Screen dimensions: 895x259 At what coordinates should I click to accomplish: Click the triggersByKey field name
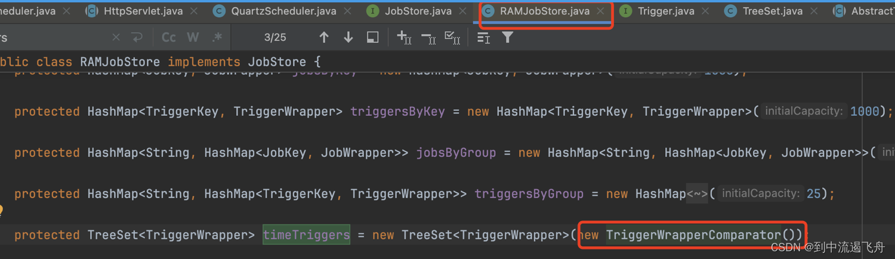(397, 112)
